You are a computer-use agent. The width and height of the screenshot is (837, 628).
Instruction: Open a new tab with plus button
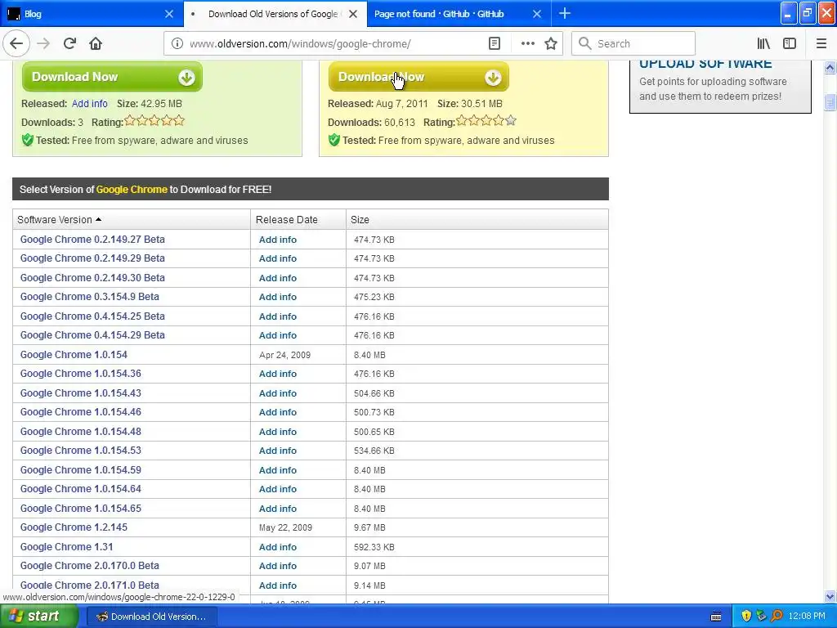click(565, 13)
